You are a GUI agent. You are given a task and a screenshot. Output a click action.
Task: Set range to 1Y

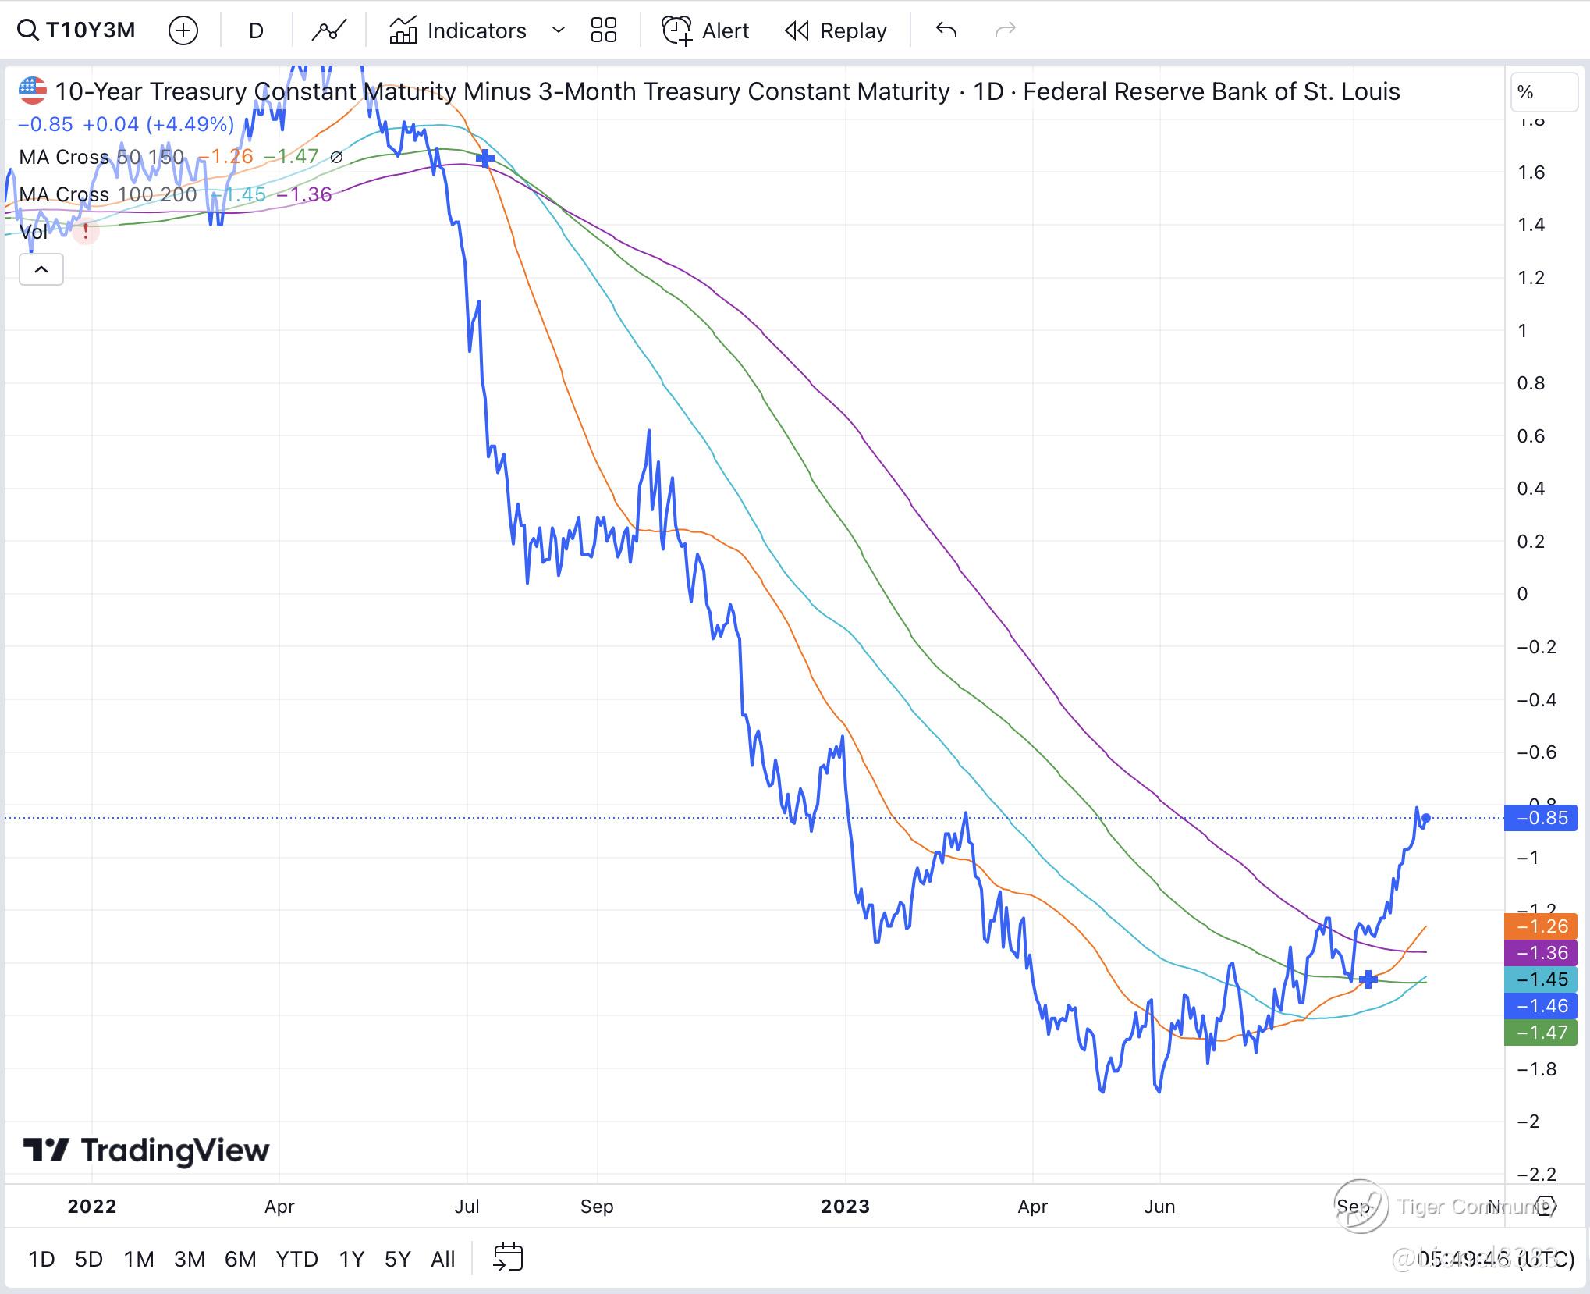(351, 1259)
